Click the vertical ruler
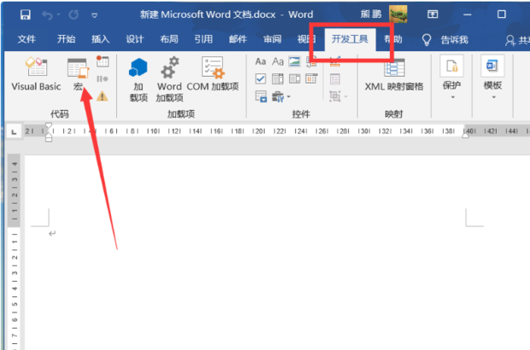The height and width of the screenshot is (350, 530). 15,252
